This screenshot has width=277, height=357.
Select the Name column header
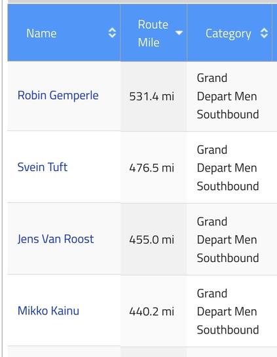click(64, 33)
